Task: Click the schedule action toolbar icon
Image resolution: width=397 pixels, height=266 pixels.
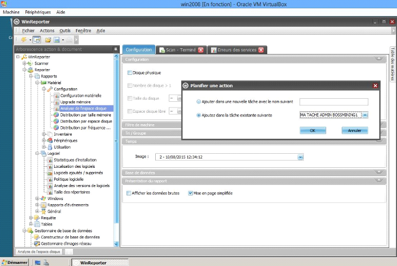Action: pyautogui.click(x=36, y=39)
